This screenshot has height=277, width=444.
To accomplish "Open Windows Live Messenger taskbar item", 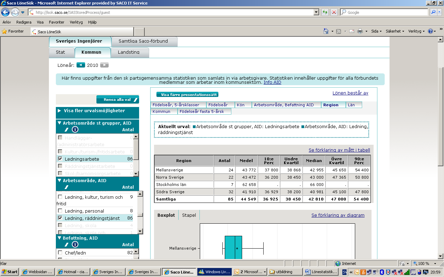I will click(x=214, y=272).
